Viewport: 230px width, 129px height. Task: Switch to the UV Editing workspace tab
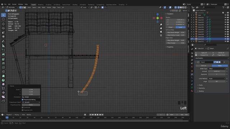(x=57, y=5)
